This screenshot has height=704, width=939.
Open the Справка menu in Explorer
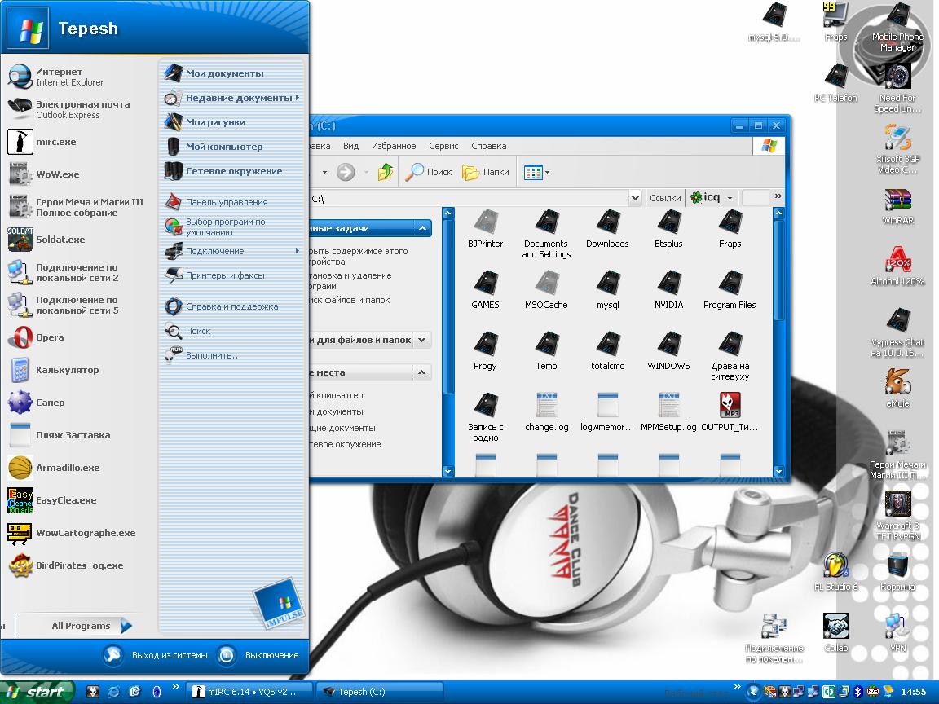point(488,147)
